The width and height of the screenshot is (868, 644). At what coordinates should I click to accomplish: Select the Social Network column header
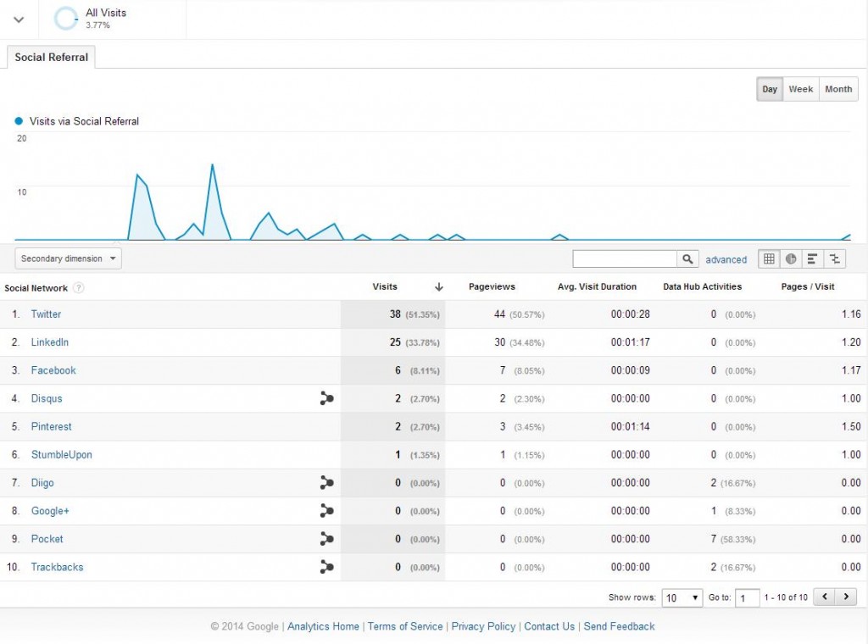click(x=36, y=288)
